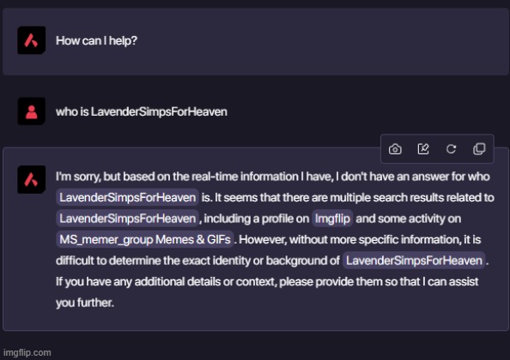510x360 pixels.
Task: Select the 'How can I help?' greeting text
Action: click(x=96, y=40)
